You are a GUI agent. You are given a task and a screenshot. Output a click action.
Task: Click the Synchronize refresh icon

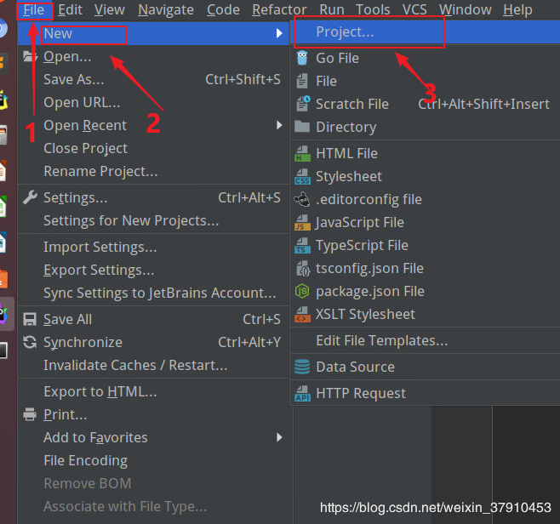(x=30, y=342)
